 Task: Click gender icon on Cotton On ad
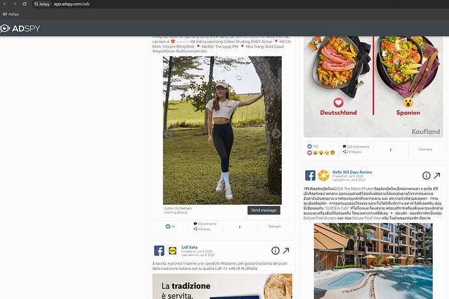click(239, 227)
